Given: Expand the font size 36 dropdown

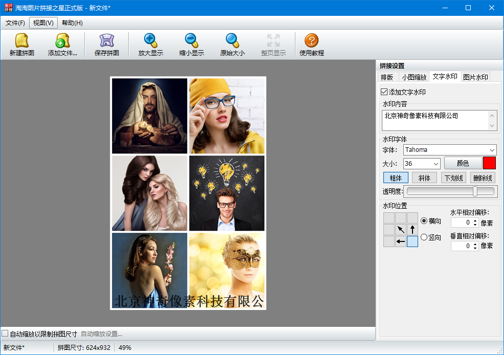Looking at the screenshot, I should pyautogui.click(x=436, y=164).
